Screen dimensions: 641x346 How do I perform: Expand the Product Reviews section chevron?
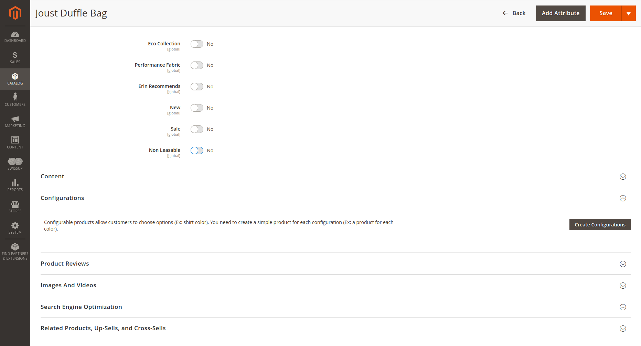click(x=623, y=264)
